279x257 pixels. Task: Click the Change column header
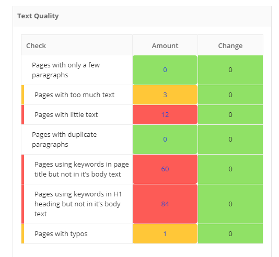click(x=230, y=46)
